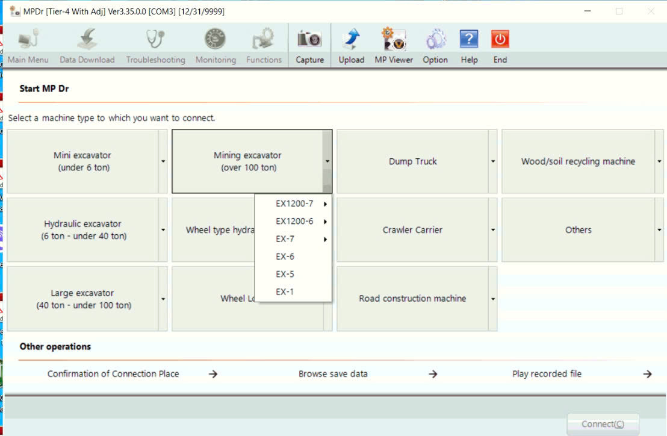667x436 pixels.
Task: Open the Play recorded file link
Action: [x=547, y=374]
